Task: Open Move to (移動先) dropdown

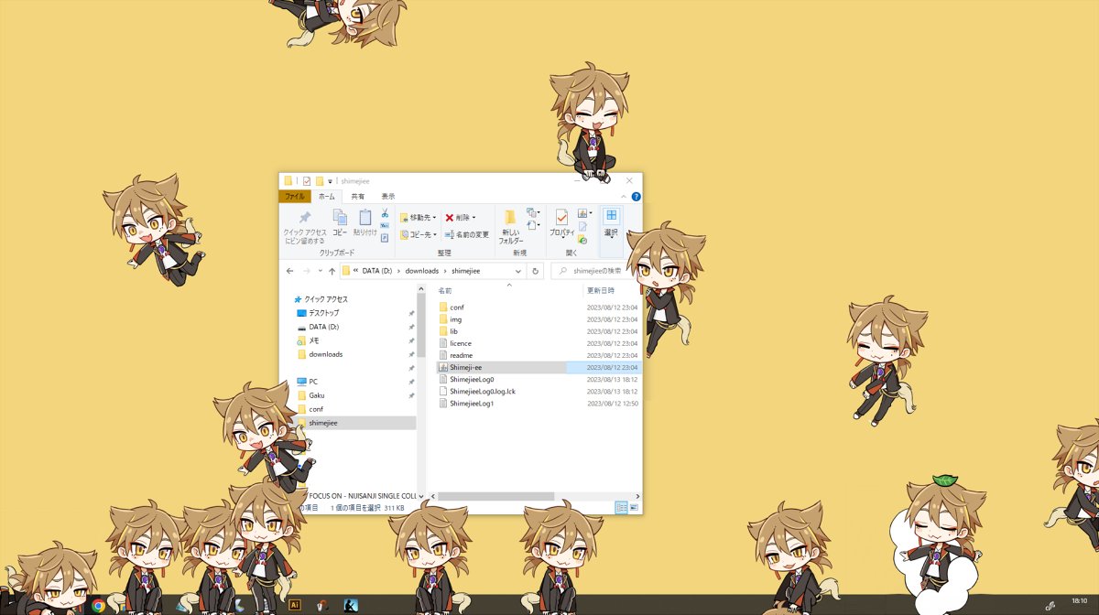Action: click(418, 218)
